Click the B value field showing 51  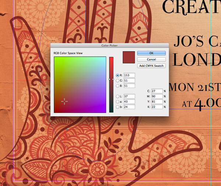click(129, 86)
